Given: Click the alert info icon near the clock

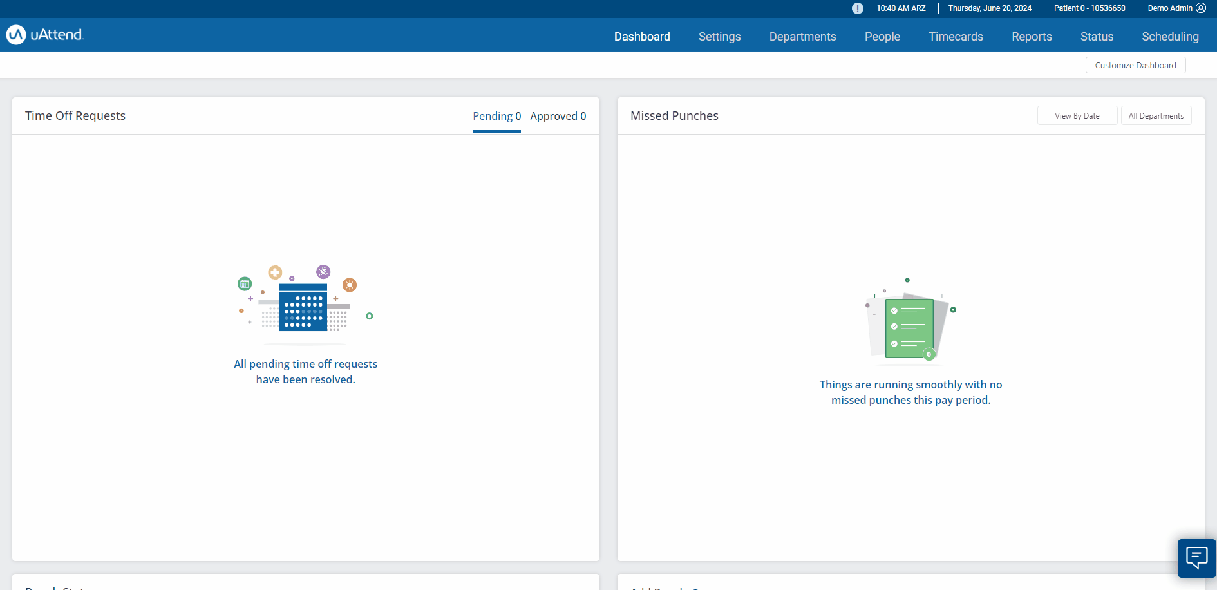Looking at the screenshot, I should click(858, 8).
